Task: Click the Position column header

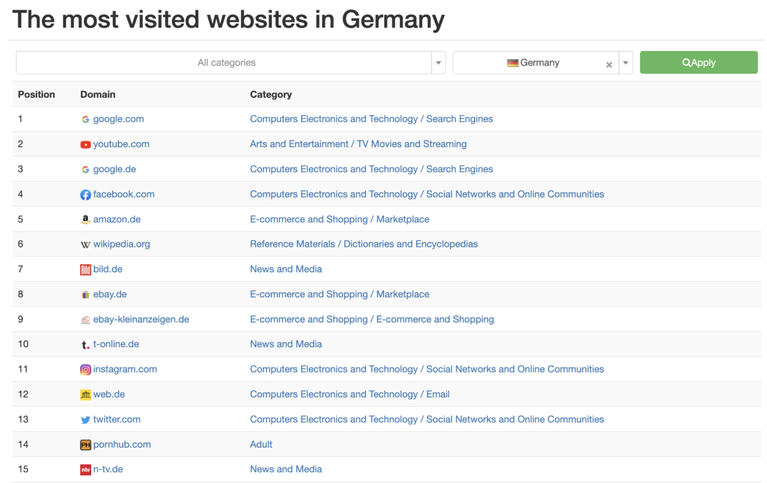Action: 36,94
